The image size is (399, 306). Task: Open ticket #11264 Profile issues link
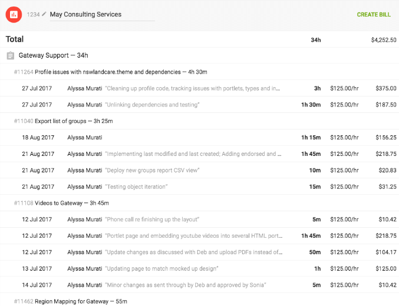110,72
